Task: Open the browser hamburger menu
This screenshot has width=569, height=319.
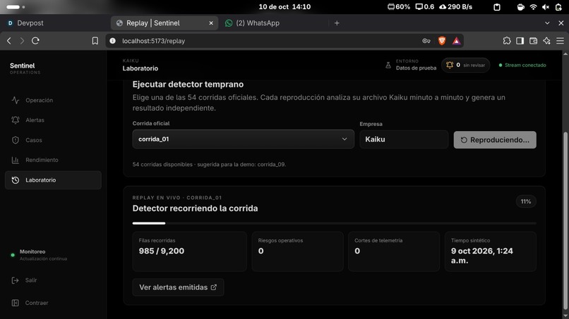Action: click(x=560, y=41)
